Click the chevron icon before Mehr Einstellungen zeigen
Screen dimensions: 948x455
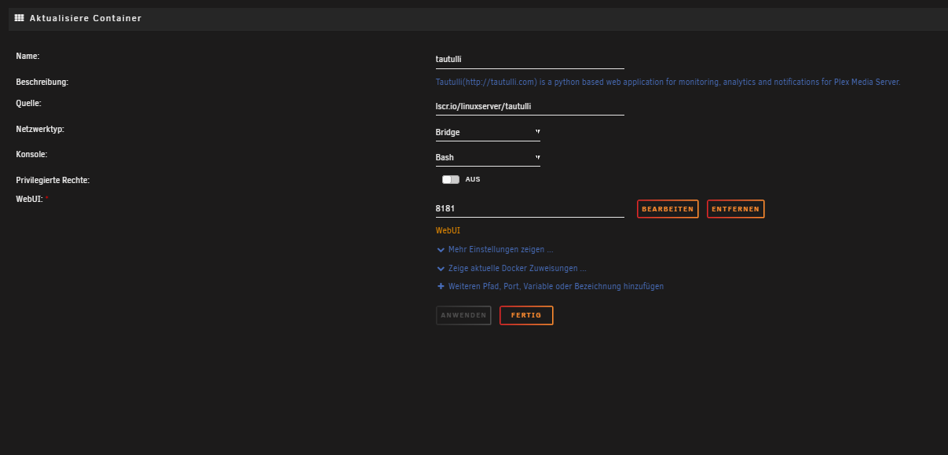441,250
